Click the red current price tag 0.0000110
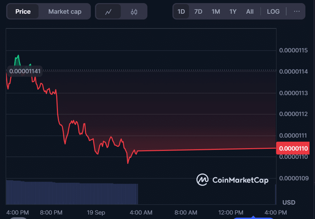315x219 pixels. [x=293, y=149]
